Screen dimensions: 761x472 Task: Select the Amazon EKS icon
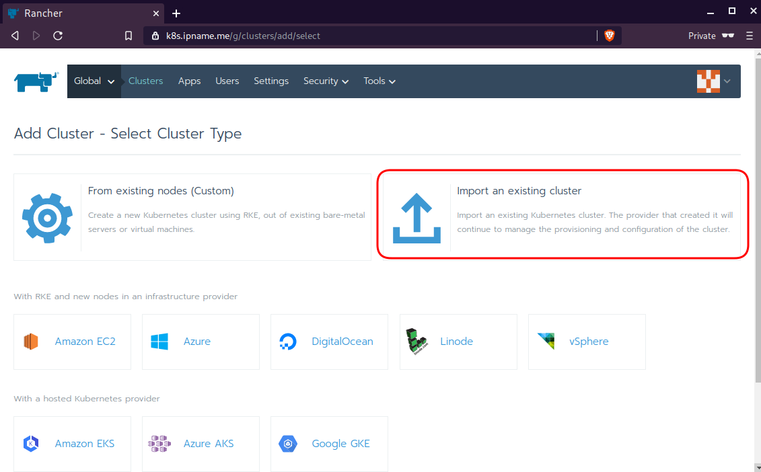pos(31,444)
